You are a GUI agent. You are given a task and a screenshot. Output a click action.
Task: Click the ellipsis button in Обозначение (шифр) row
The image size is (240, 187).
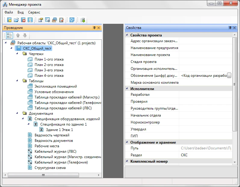point(229,76)
